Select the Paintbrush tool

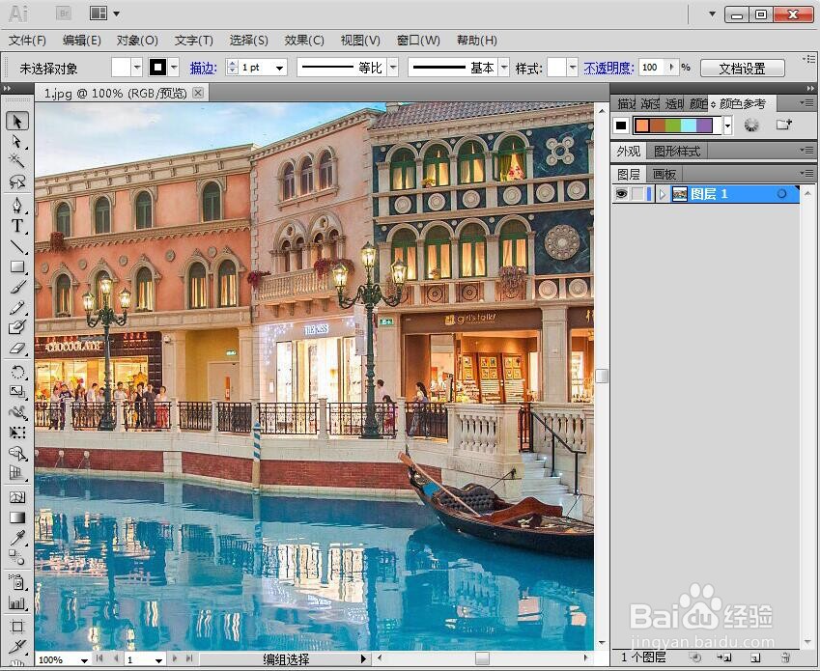click(x=17, y=287)
